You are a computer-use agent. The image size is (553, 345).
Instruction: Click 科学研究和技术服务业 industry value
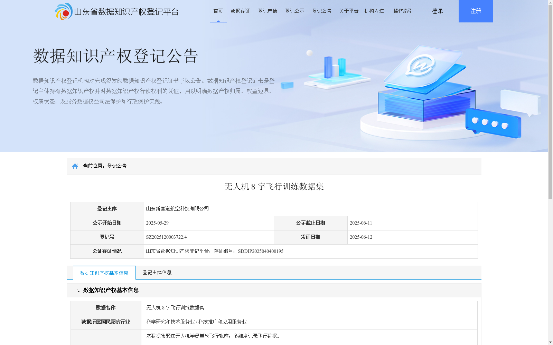coord(196,322)
